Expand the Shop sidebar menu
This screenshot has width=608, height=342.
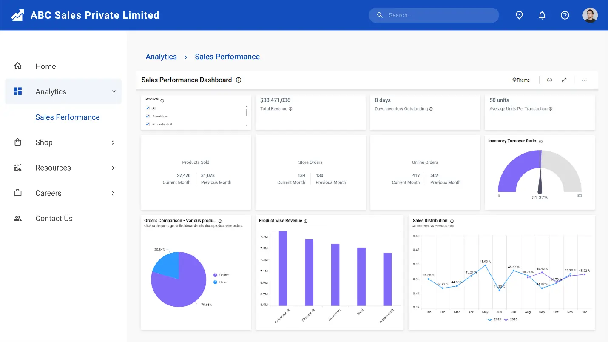tap(114, 142)
